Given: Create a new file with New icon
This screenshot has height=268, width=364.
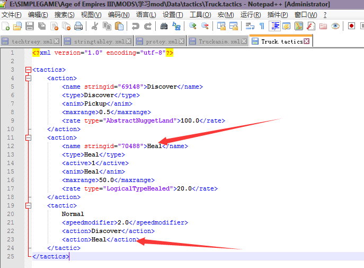Looking at the screenshot, I should 6,26.
